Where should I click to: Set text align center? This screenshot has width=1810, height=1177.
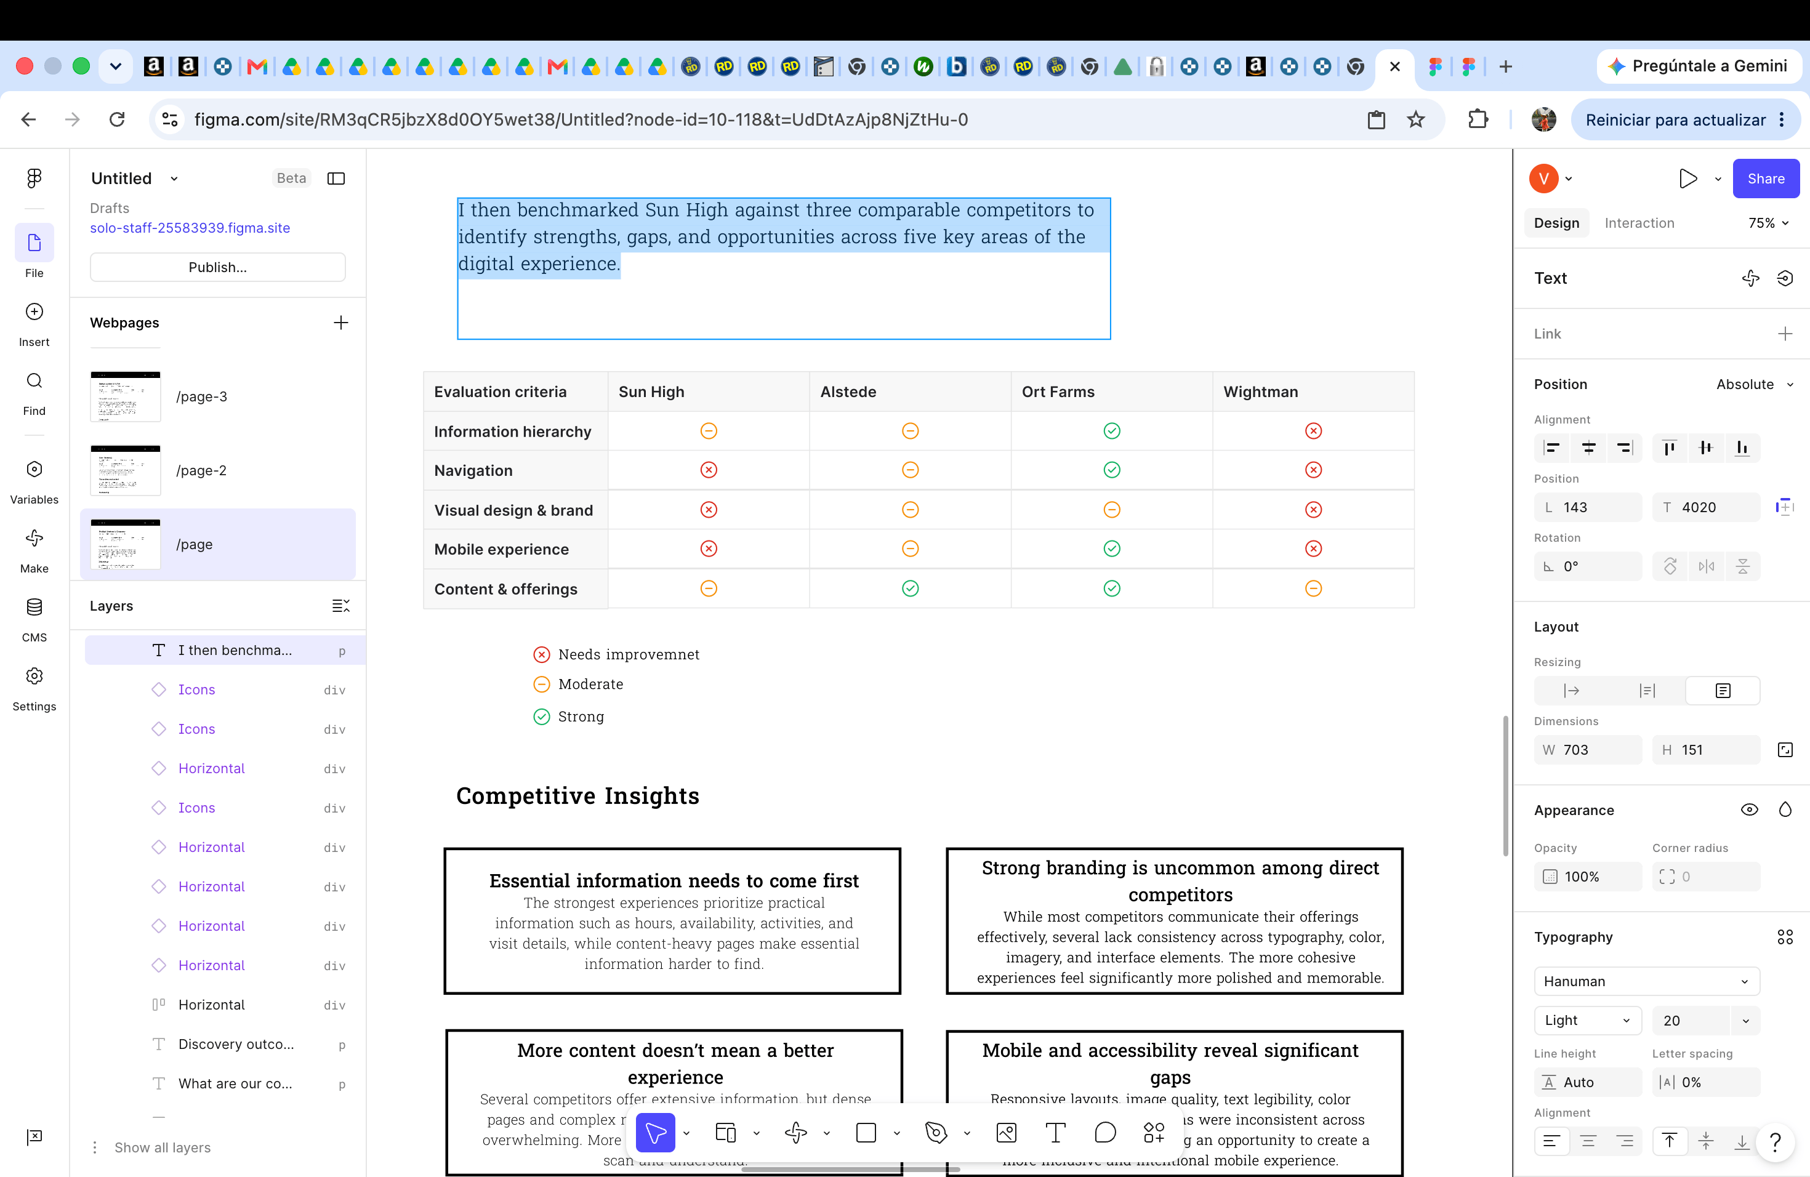[1588, 1141]
